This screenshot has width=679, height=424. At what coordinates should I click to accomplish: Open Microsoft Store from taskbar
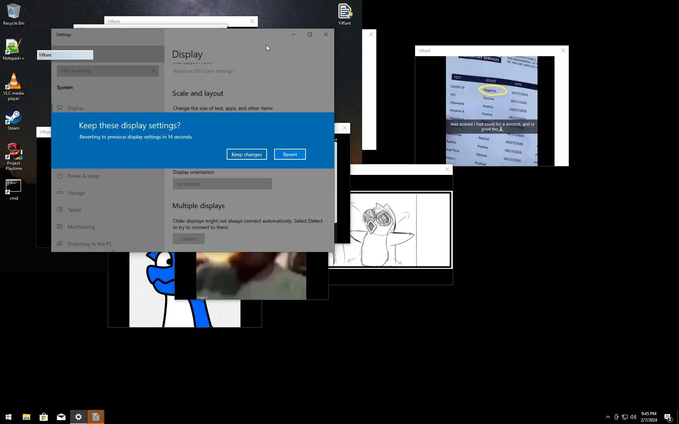click(43, 417)
